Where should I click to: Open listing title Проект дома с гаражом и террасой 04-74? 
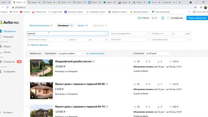pyautogui.click(x=80, y=107)
